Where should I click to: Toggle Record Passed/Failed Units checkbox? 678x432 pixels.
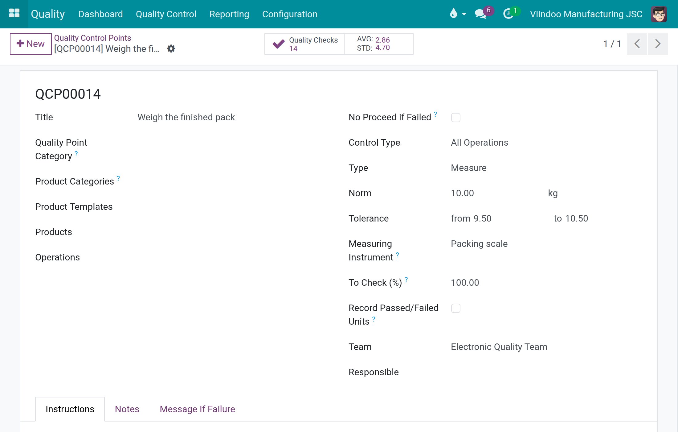pyautogui.click(x=456, y=308)
